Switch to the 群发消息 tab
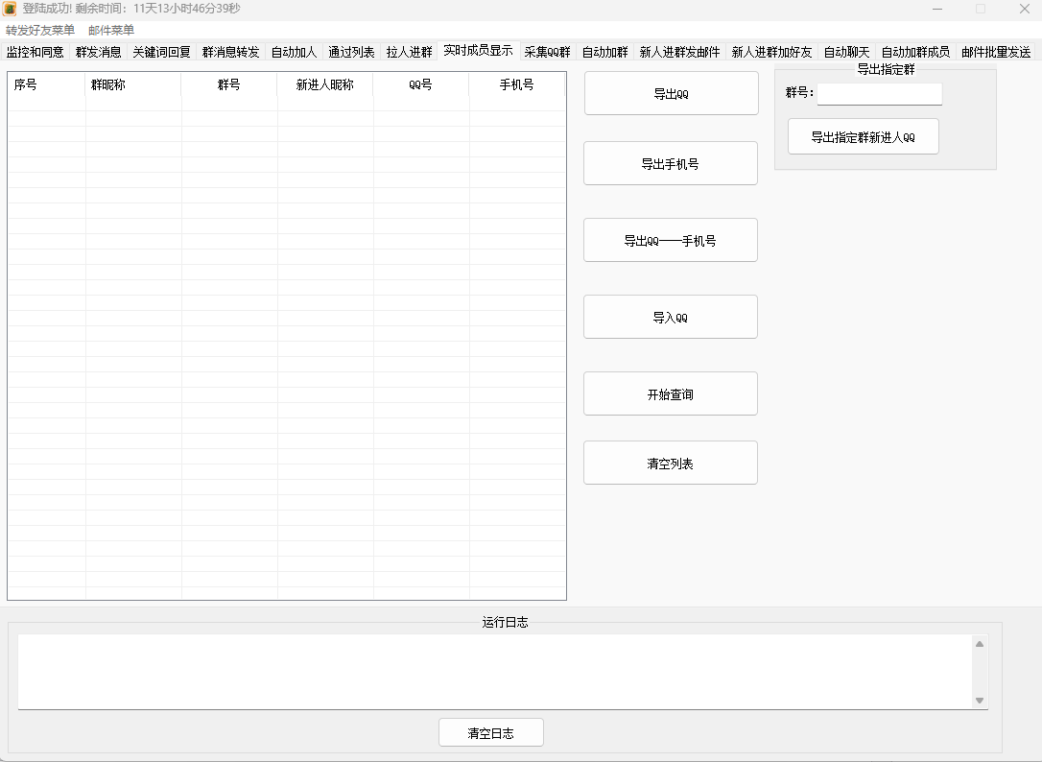The height and width of the screenshot is (762, 1042). [x=98, y=51]
